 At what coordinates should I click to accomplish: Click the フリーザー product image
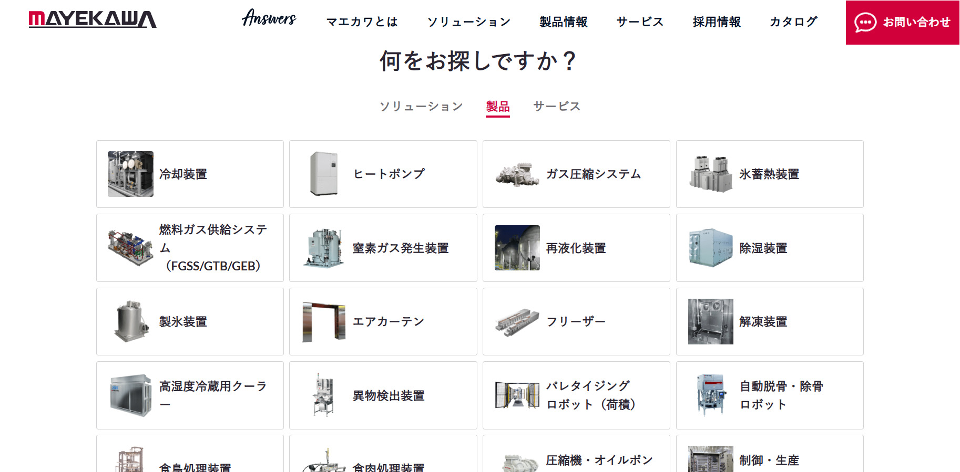tap(517, 322)
